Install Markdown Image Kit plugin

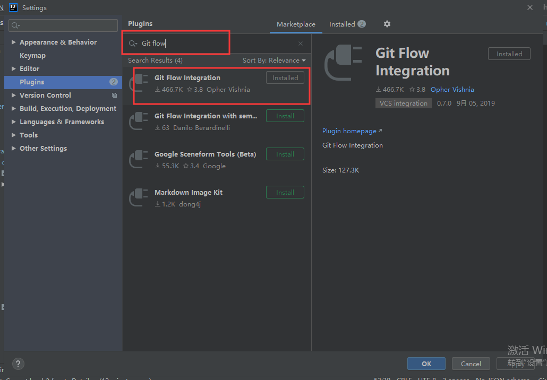pyautogui.click(x=285, y=193)
